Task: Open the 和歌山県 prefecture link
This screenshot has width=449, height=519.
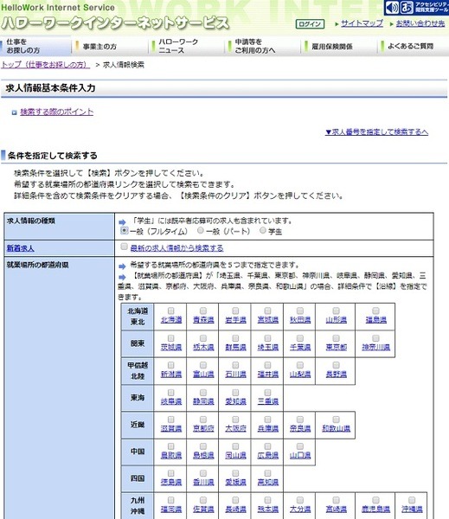Action: (336, 428)
